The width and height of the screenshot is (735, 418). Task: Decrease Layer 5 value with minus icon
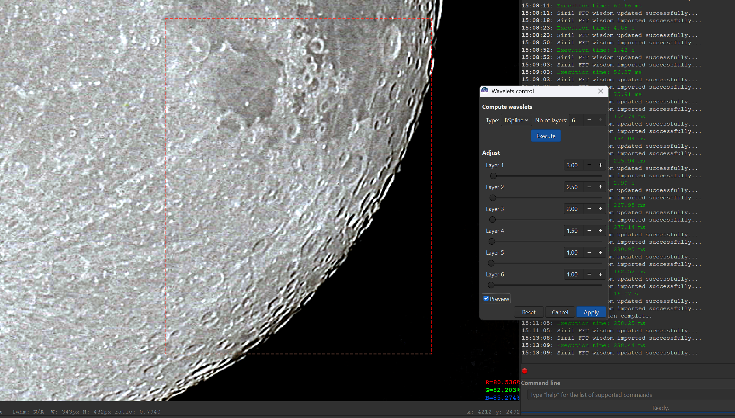(x=589, y=252)
